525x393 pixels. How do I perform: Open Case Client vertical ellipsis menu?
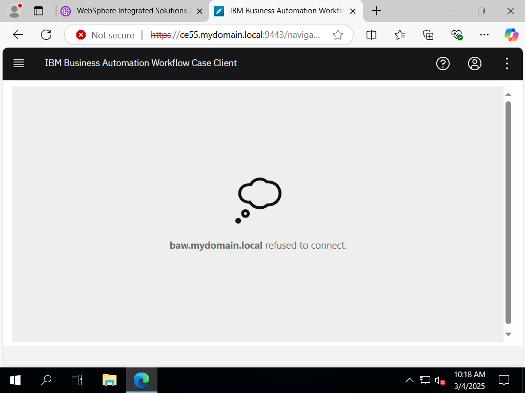pos(507,63)
